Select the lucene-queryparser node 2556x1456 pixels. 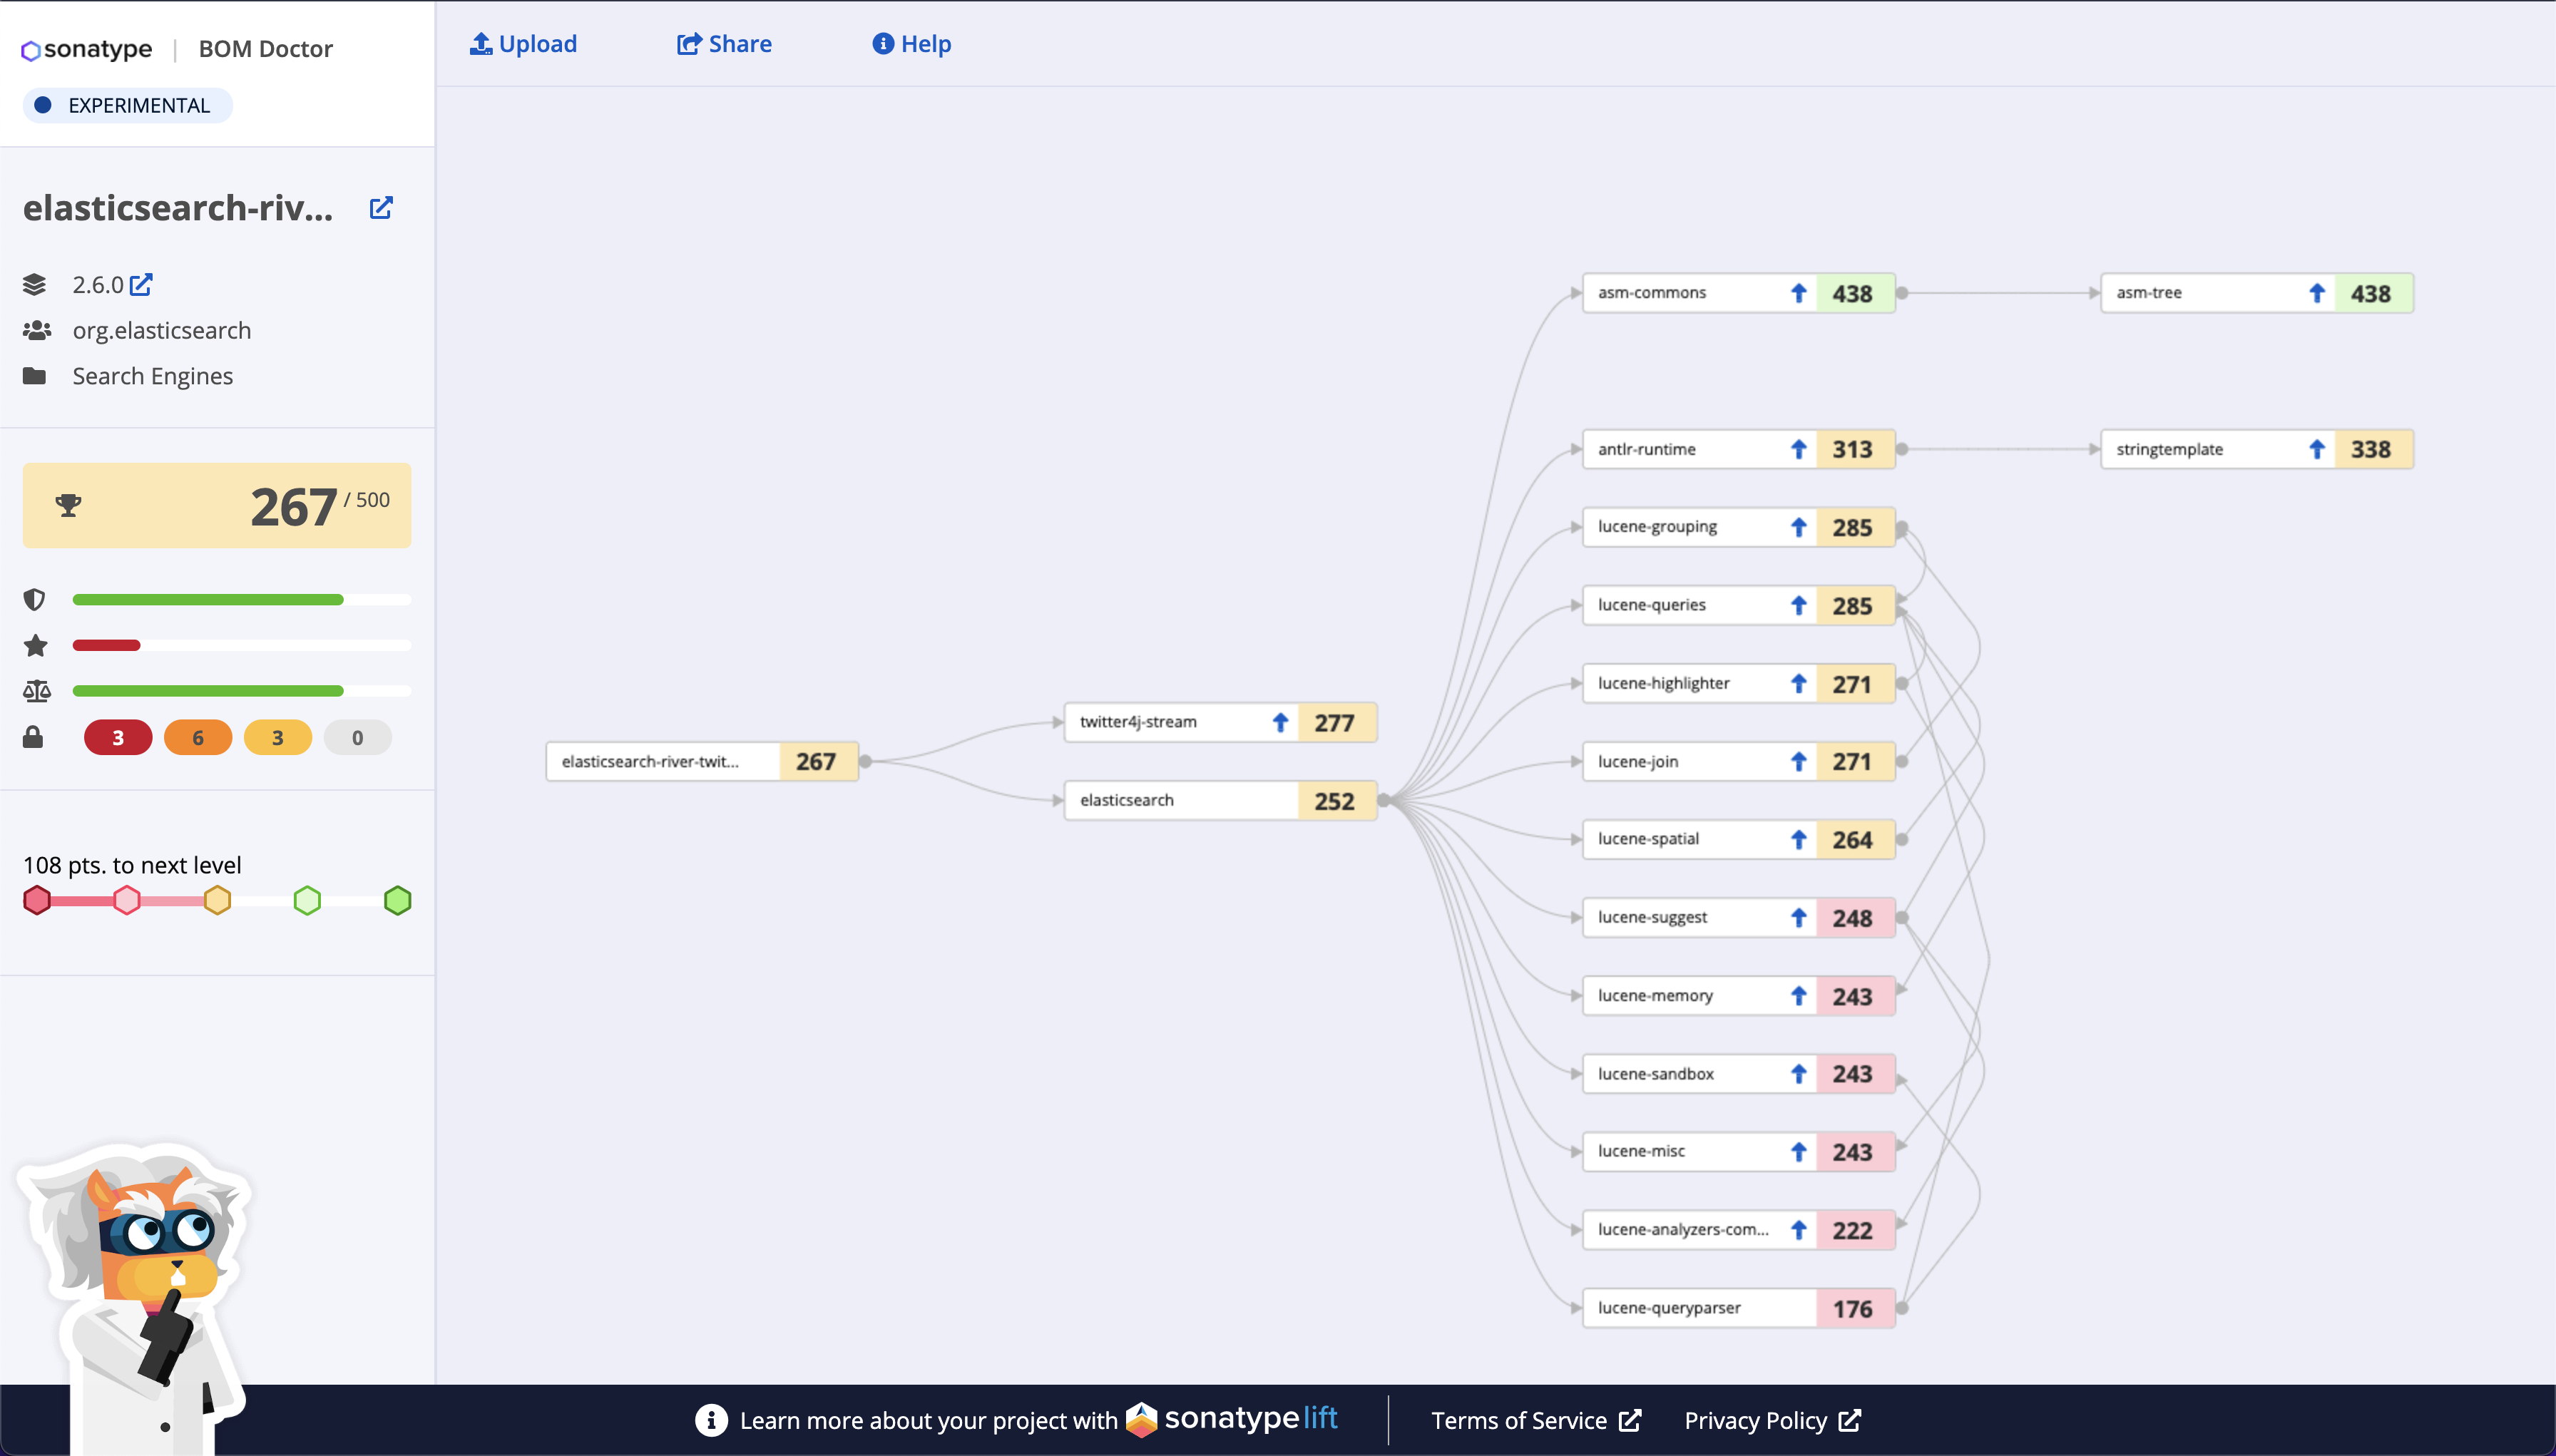tap(1738, 1309)
